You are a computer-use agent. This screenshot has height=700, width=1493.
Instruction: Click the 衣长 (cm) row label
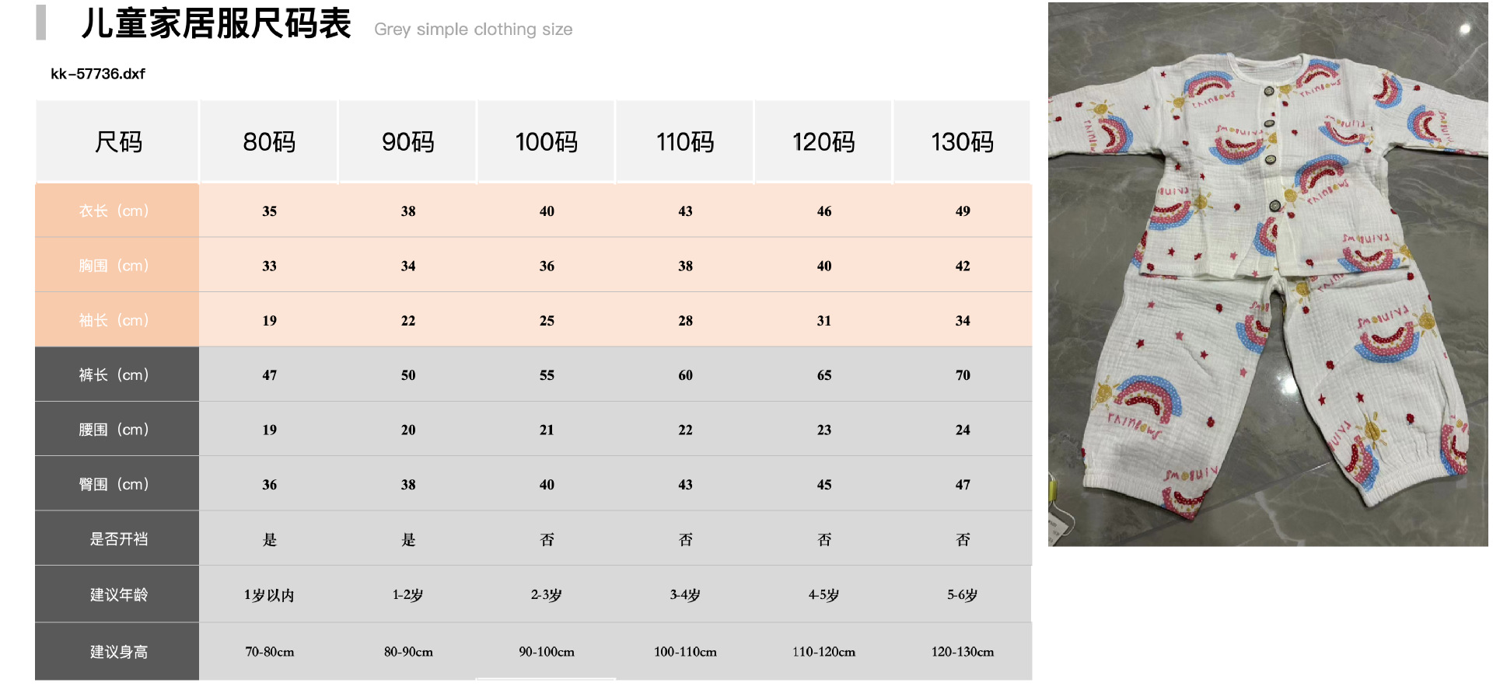coord(114,211)
